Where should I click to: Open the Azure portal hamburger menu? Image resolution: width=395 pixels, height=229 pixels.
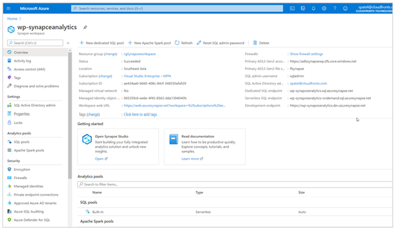click(9, 9)
